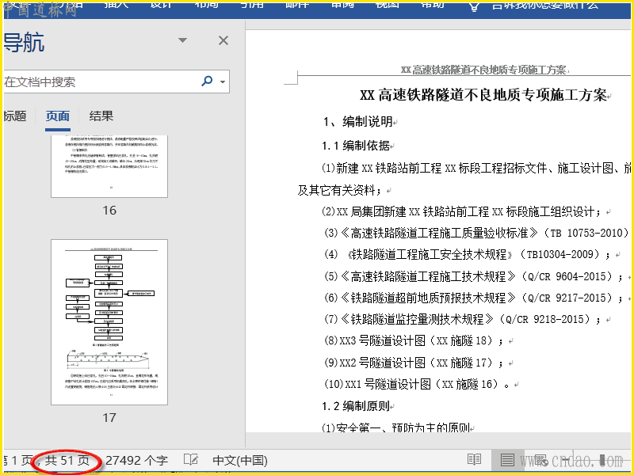Click item (3) with TB 10753-2010

point(476,233)
